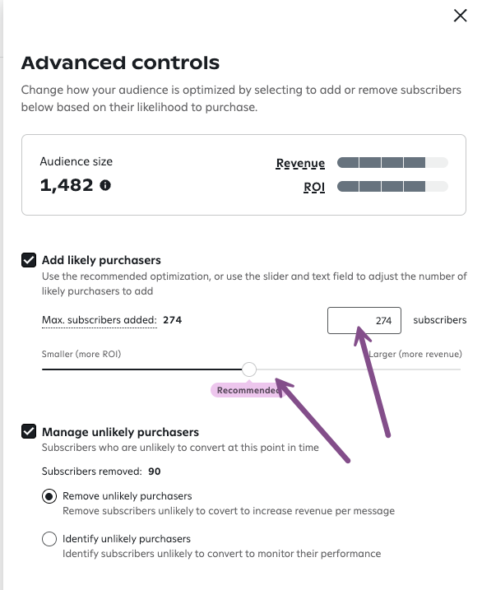The image size is (482, 590).
Task: Click the Revenue underlined label
Action: point(300,163)
